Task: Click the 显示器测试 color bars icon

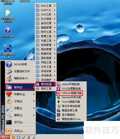Action: point(59,115)
